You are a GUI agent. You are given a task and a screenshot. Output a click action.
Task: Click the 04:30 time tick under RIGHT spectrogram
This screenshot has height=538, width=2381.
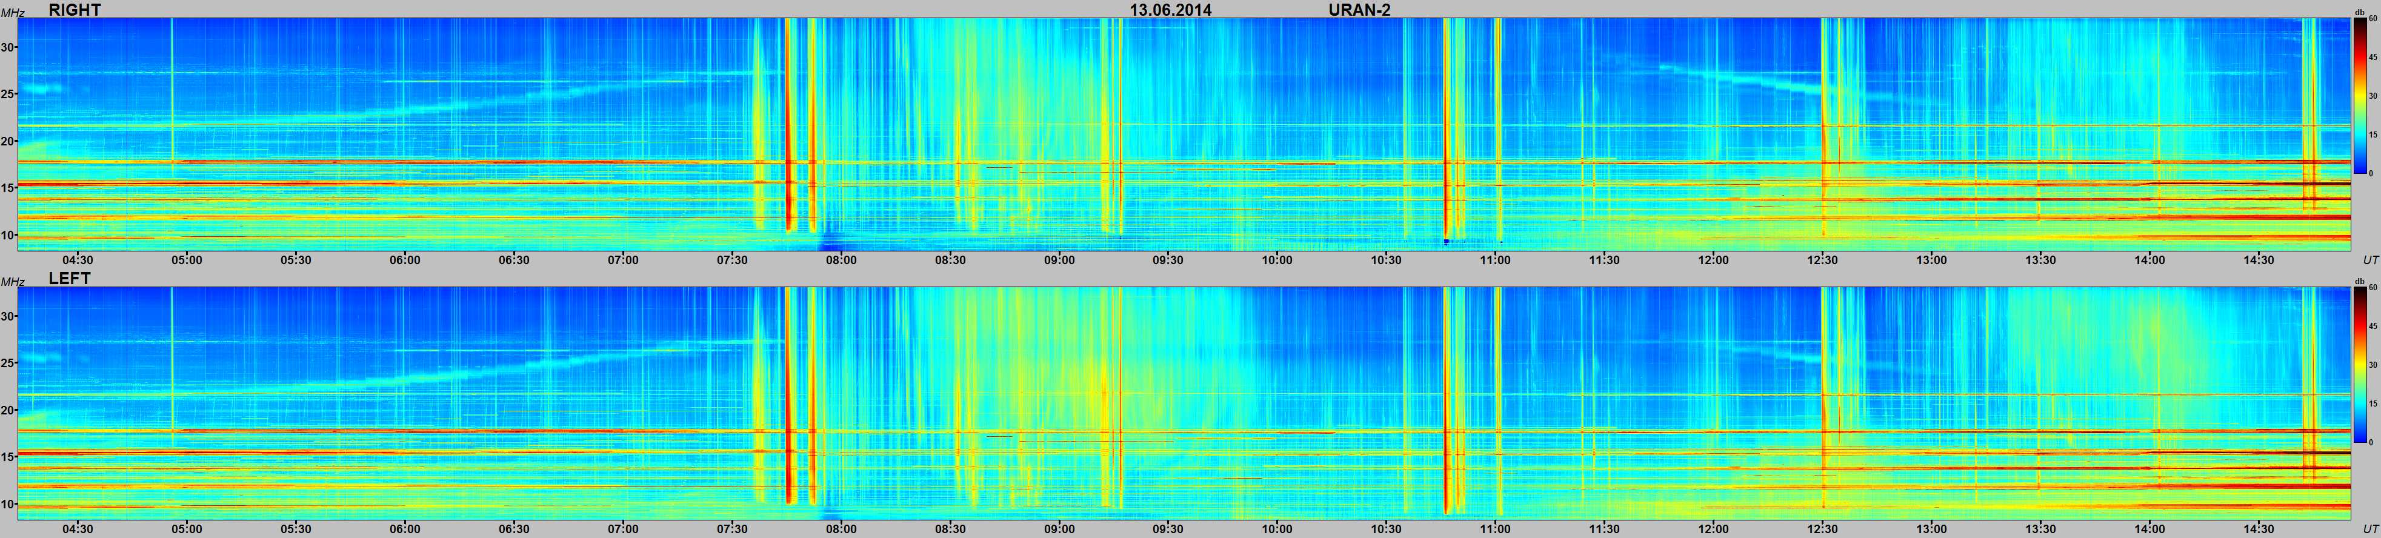(x=78, y=260)
